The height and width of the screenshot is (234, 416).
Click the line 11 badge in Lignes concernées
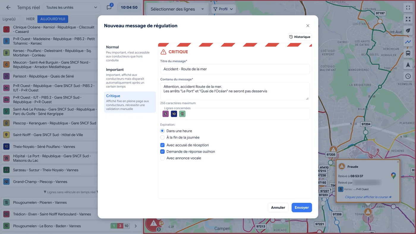click(x=182, y=114)
